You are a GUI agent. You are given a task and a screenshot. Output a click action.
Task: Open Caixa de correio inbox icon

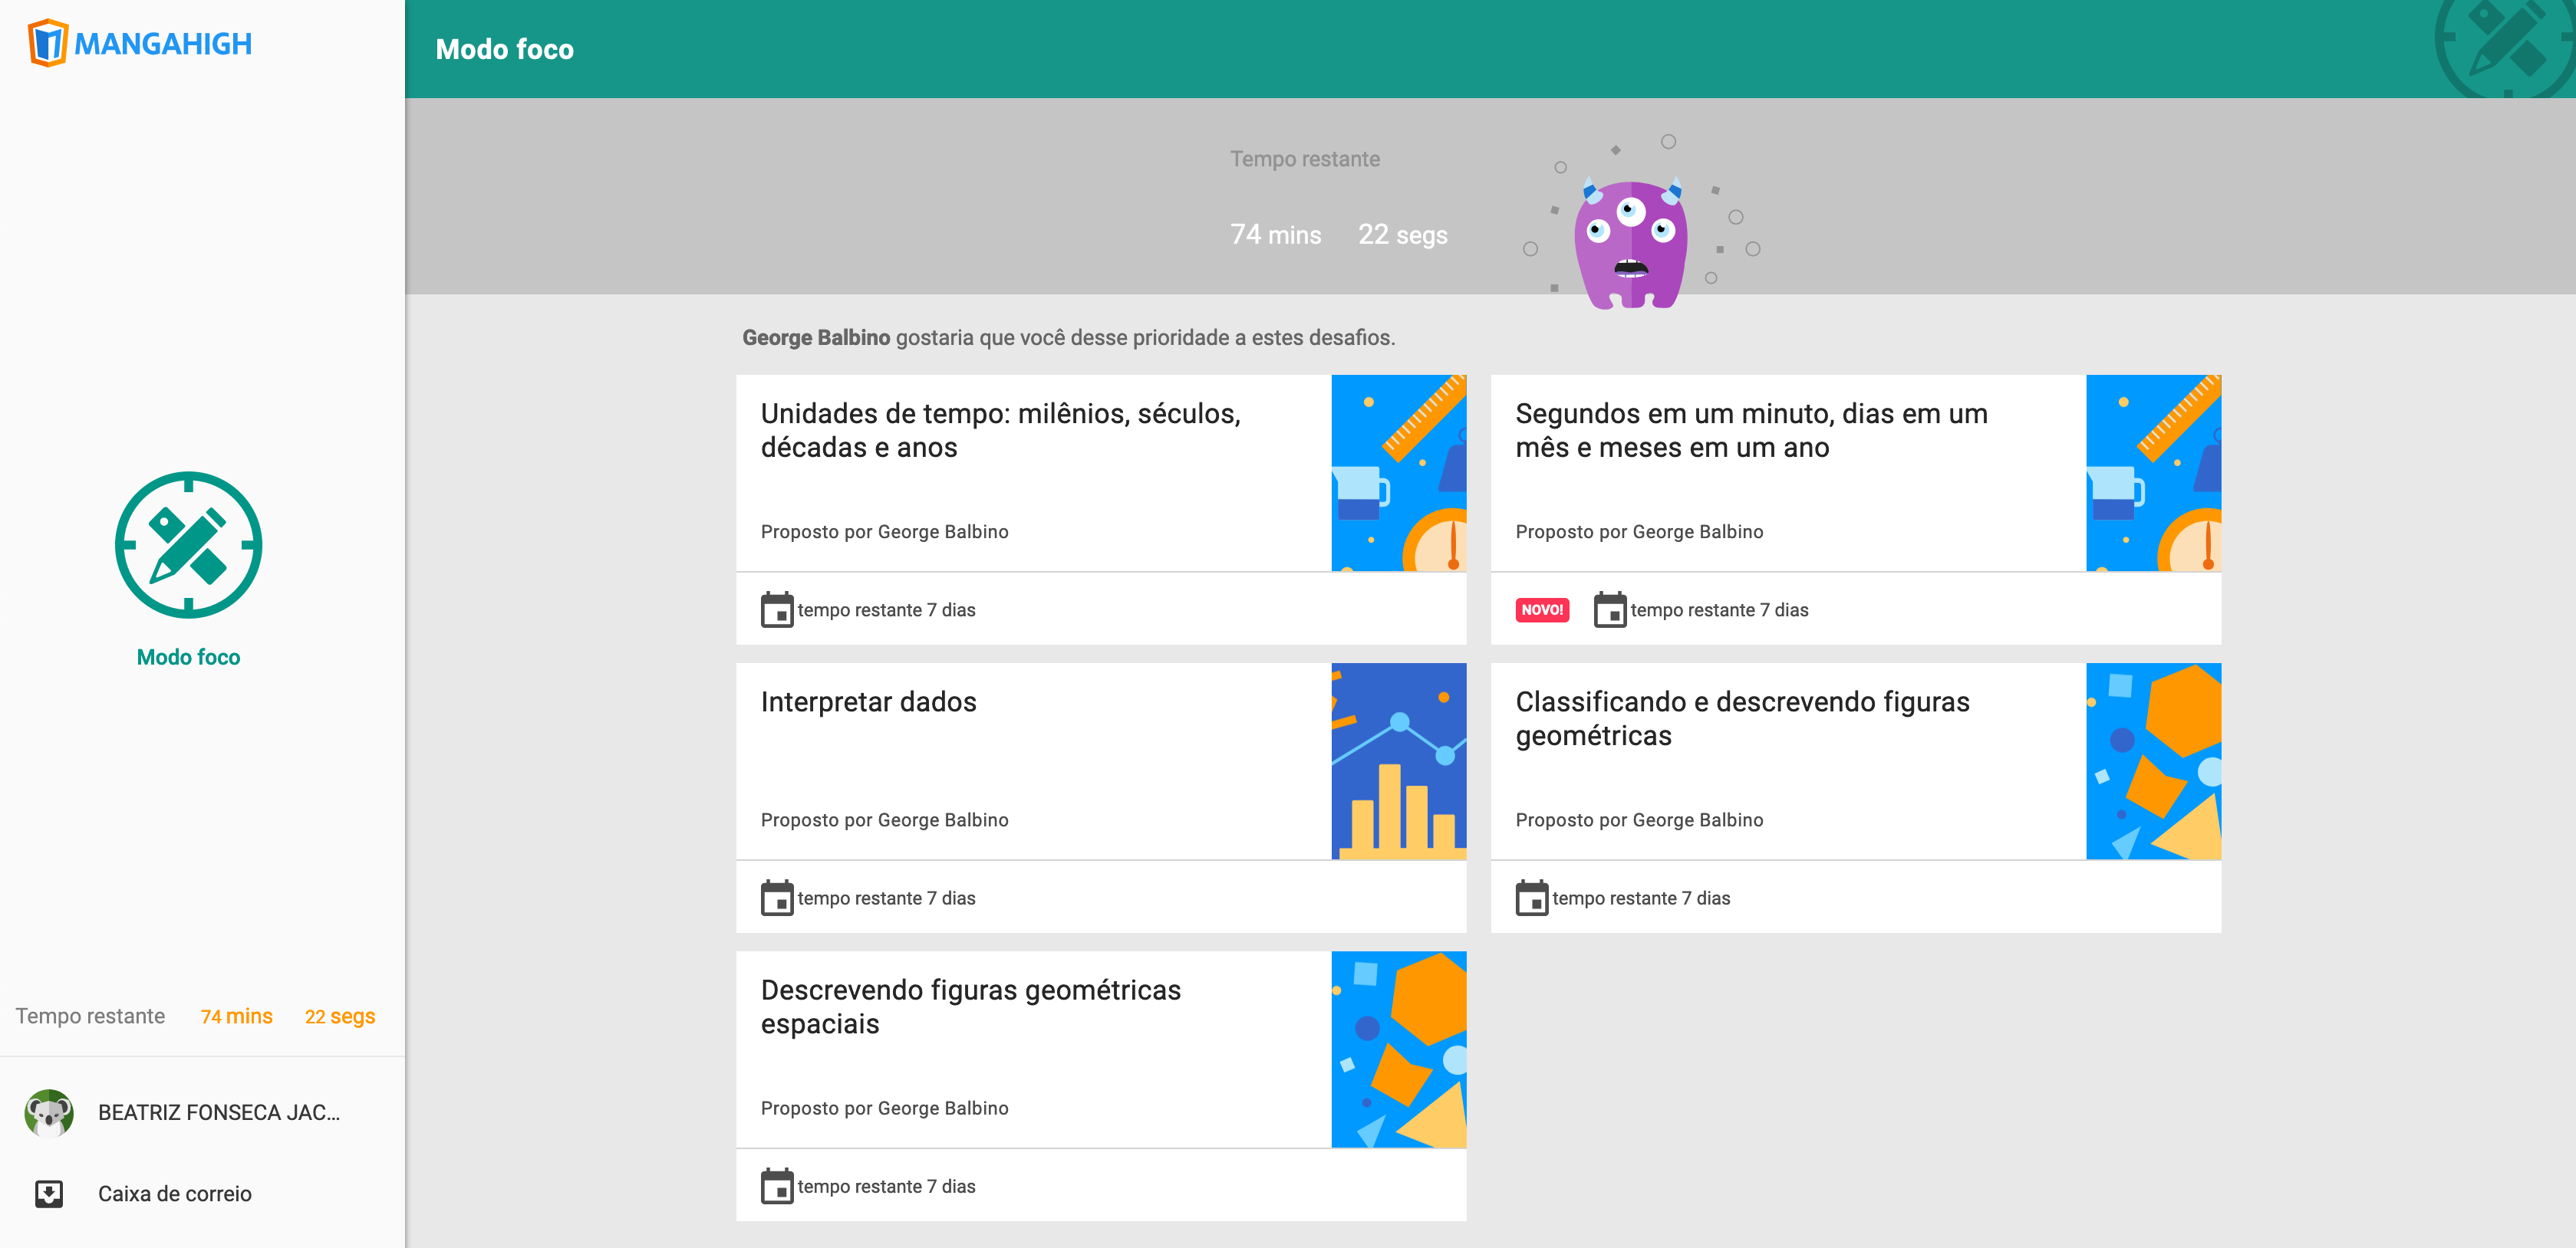click(x=49, y=1194)
